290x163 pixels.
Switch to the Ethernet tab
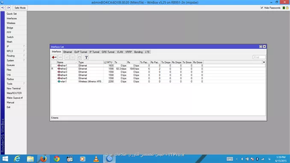pos(68,52)
